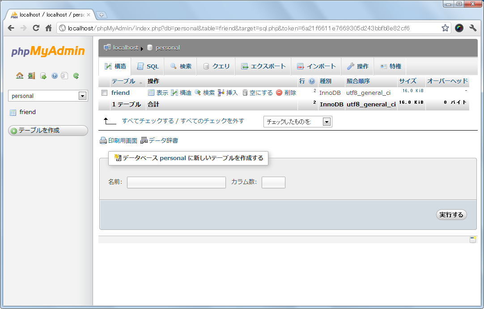The height and width of the screenshot is (309, 484).
Task: Open データ辞書 data dictionary link
Action: pos(159,141)
